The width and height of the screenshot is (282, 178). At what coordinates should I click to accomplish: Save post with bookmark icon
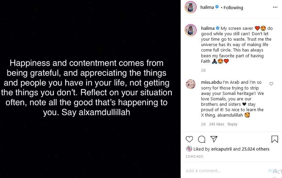point(275,139)
